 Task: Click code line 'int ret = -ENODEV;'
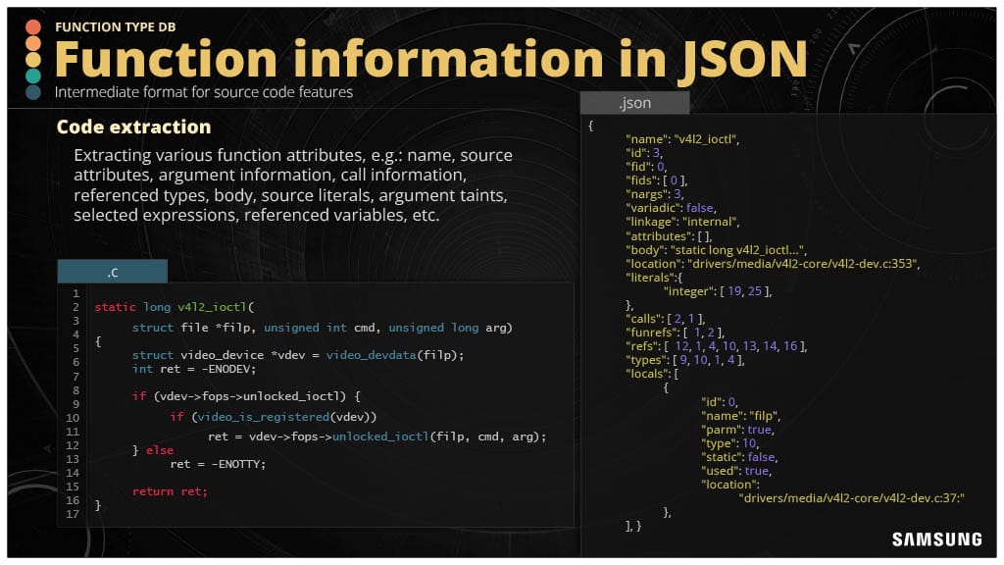pyautogui.click(x=194, y=369)
